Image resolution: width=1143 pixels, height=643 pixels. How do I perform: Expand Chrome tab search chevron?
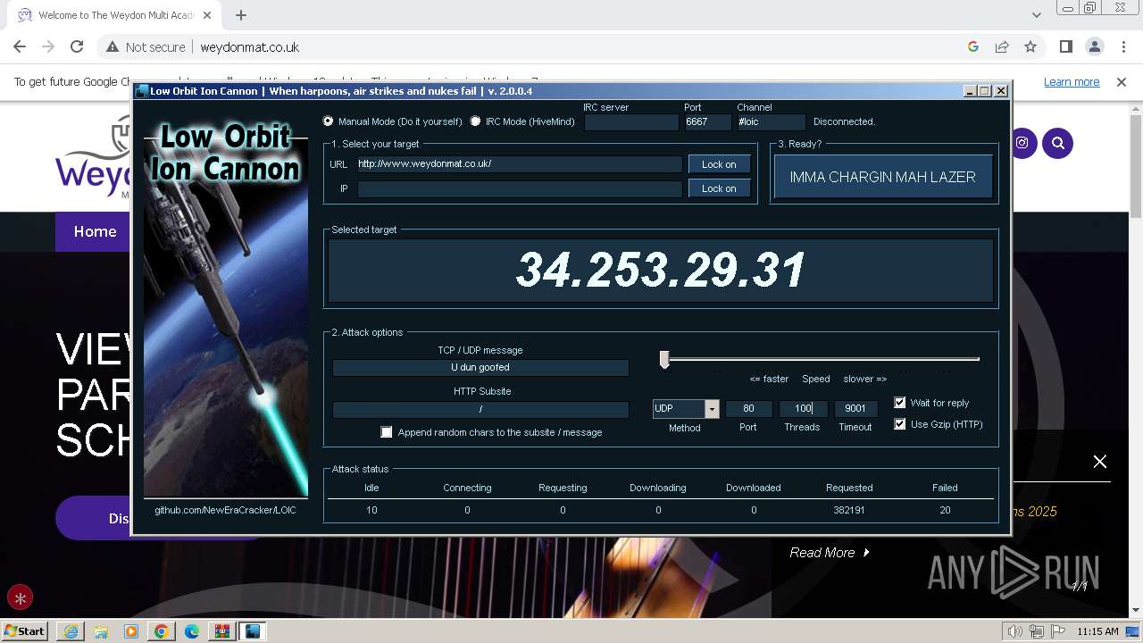pyautogui.click(x=1036, y=15)
